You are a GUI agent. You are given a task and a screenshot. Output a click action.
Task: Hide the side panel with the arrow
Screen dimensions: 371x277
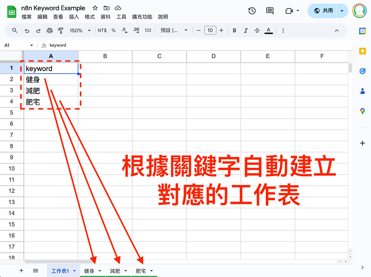click(363, 267)
